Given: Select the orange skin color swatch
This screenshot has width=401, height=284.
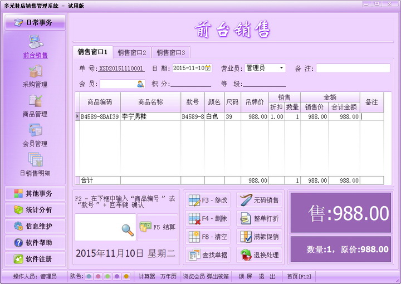Looking at the screenshot, I should tap(126, 276).
